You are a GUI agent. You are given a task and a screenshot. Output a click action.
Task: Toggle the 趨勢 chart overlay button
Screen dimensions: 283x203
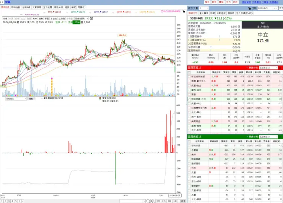(x=41, y=19)
